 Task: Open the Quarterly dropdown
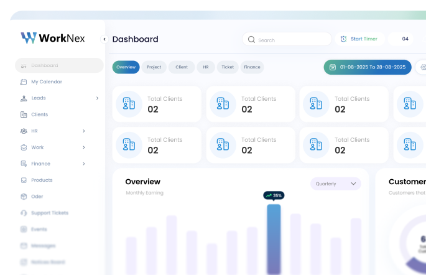(336, 184)
